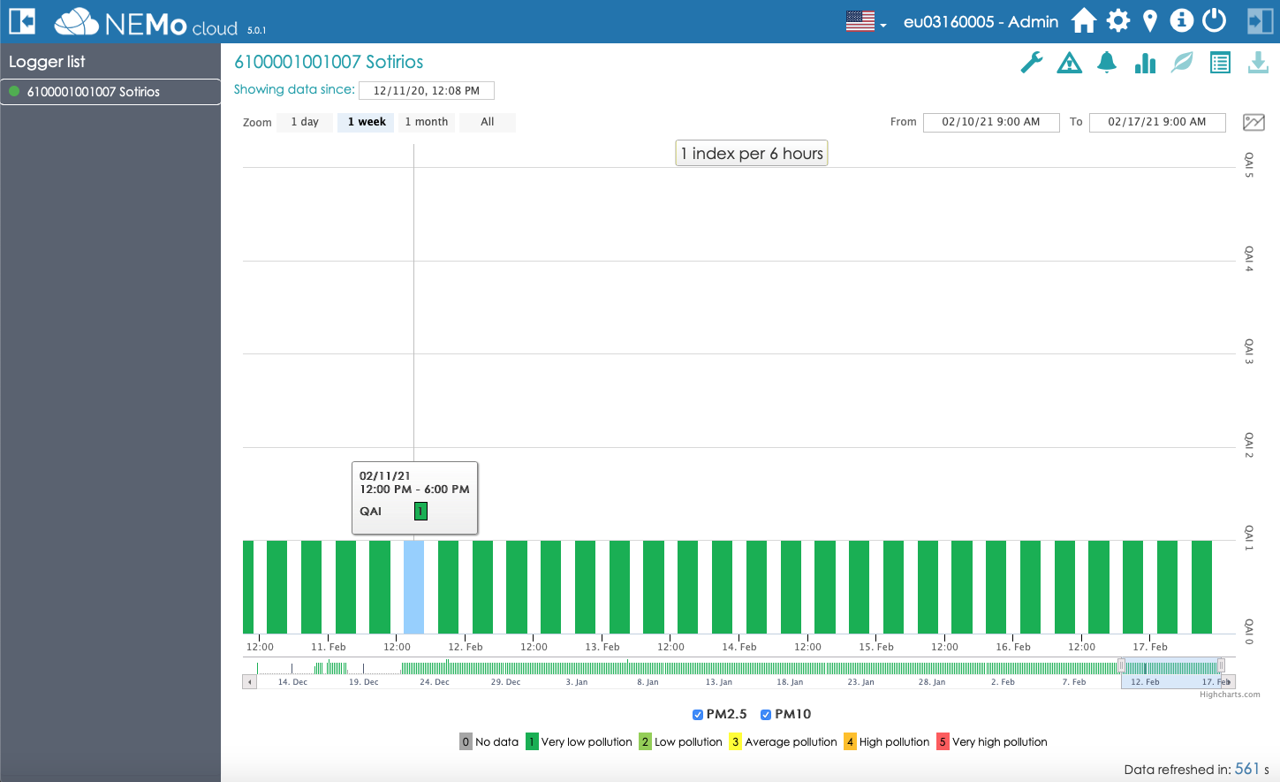Open settings via the gear icon
Image resolution: width=1280 pixels, height=782 pixels.
point(1118,20)
